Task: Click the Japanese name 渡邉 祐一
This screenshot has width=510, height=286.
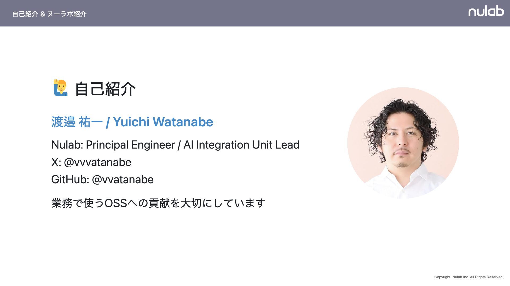Action: [77, 122]
